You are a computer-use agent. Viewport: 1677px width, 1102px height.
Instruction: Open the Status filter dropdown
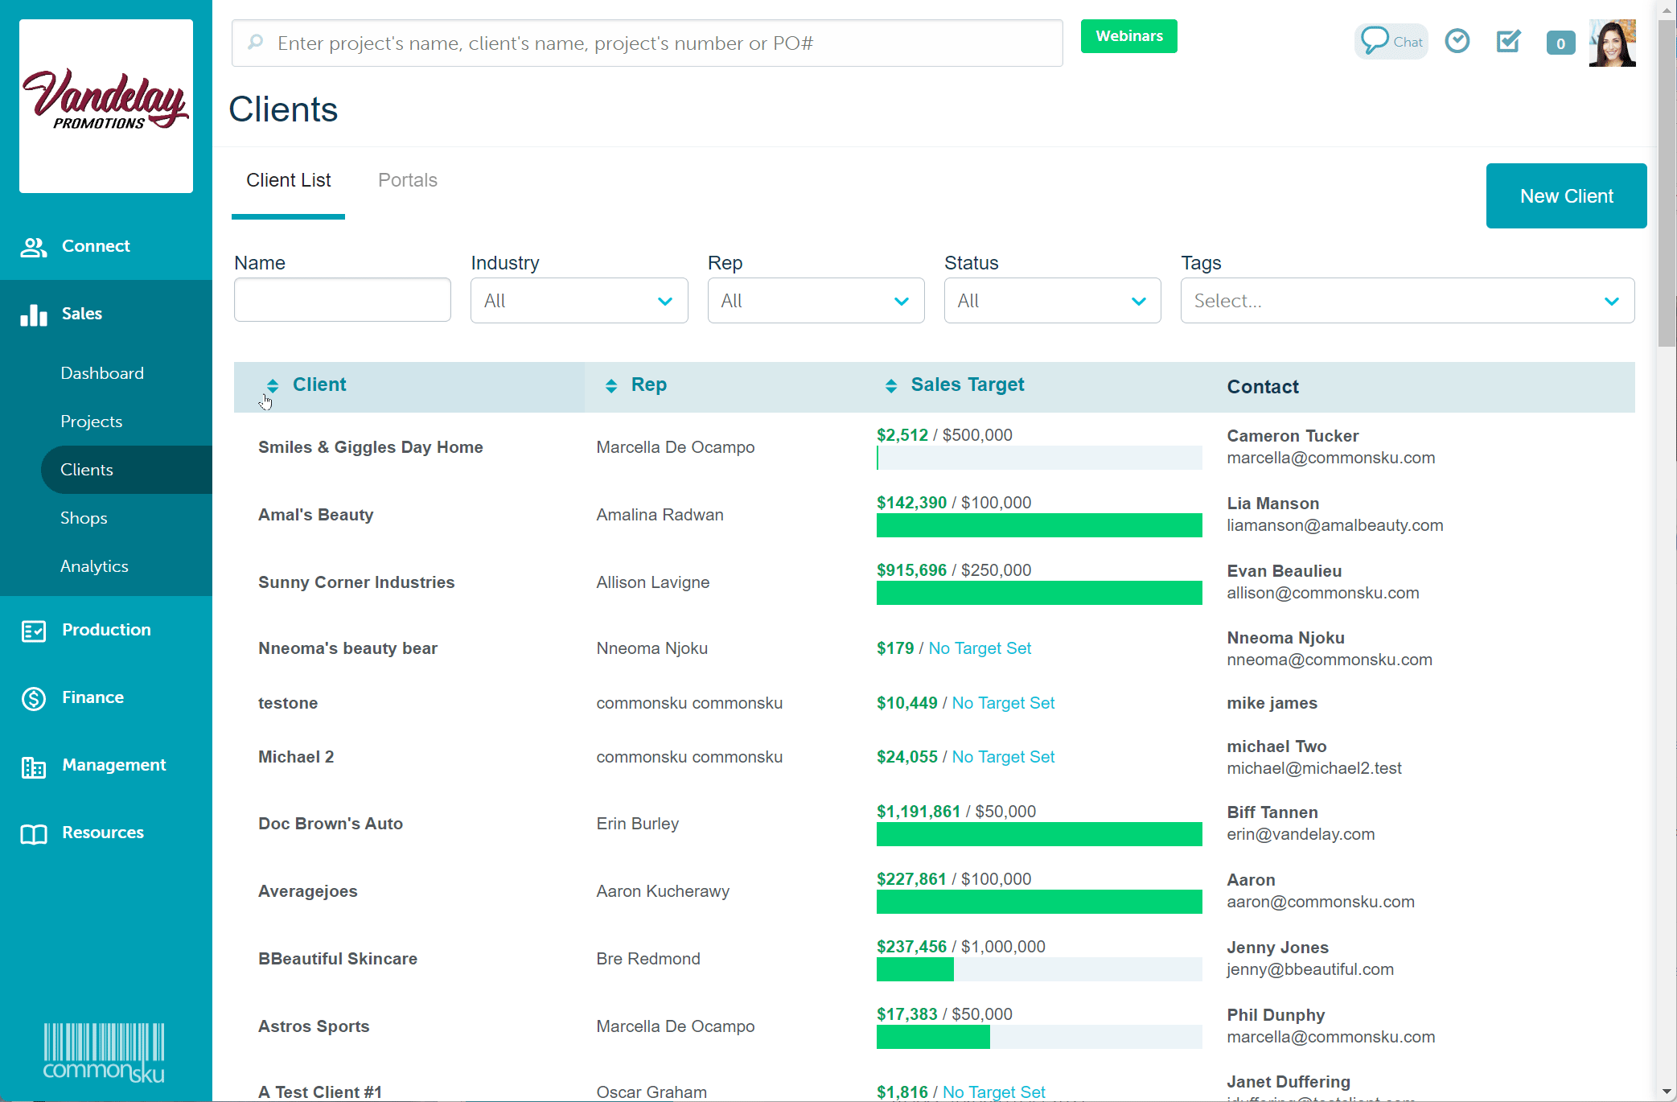click(1052, 301)
